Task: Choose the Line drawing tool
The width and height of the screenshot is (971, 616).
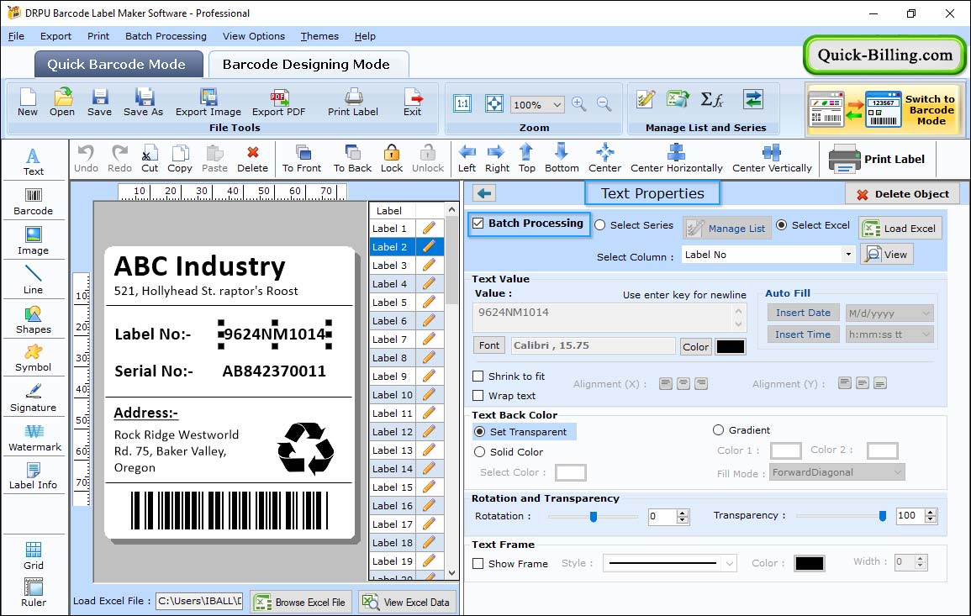Action: pyautogui.click(x=34, y=280)
